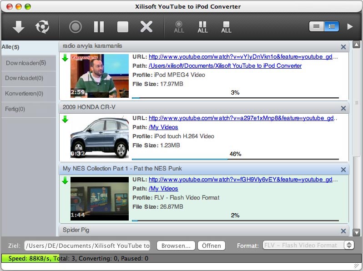Click the green zoom window button

(x=28, y=7)
